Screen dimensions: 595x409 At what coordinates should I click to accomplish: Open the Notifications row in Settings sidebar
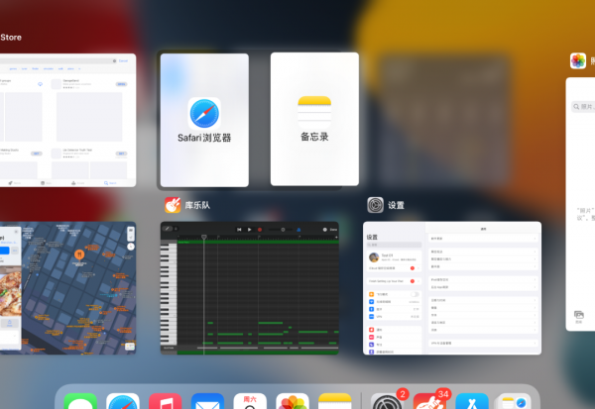(394, 330)
